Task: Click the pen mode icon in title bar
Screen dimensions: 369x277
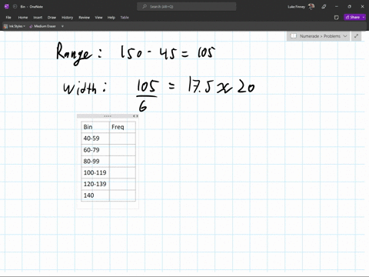Action: pos(324,7)
